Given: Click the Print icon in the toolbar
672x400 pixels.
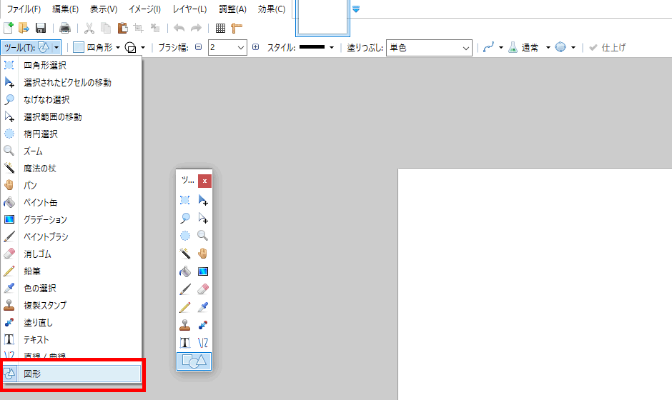Looking at the screenshot, I should pos(65,29).
